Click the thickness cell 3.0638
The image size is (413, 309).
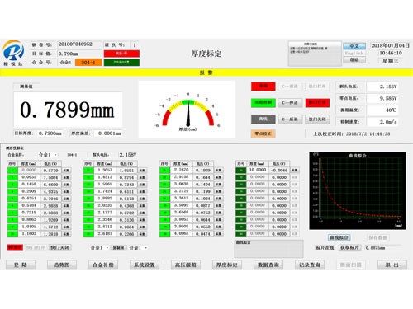[x=182, y=184]
